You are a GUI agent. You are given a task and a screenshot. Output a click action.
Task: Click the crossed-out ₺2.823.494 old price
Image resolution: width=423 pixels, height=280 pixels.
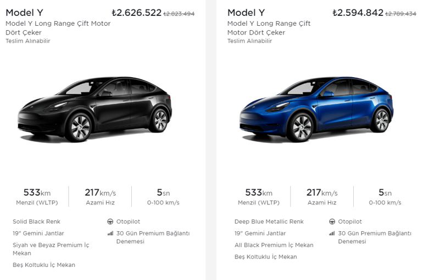click(x=179, y=14)
